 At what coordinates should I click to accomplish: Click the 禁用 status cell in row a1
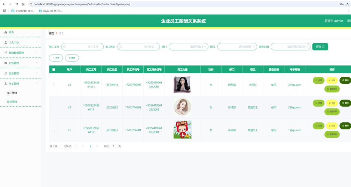point(274,130)
